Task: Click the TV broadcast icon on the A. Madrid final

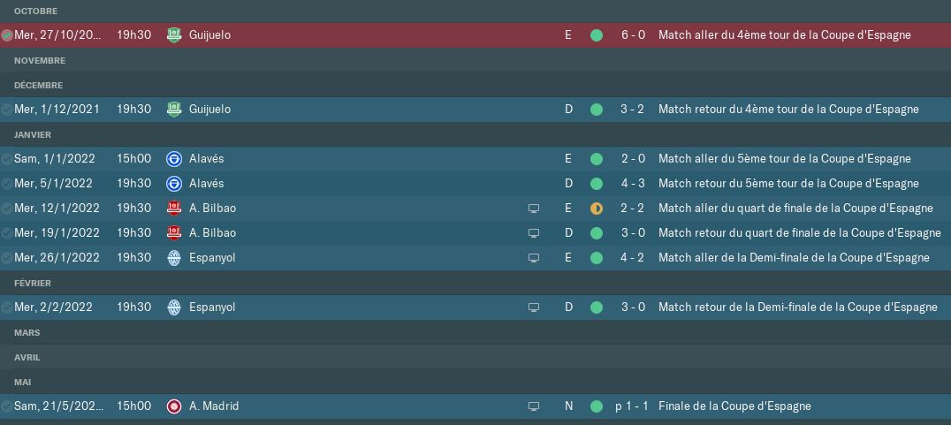Action: (x=534, y=406)
